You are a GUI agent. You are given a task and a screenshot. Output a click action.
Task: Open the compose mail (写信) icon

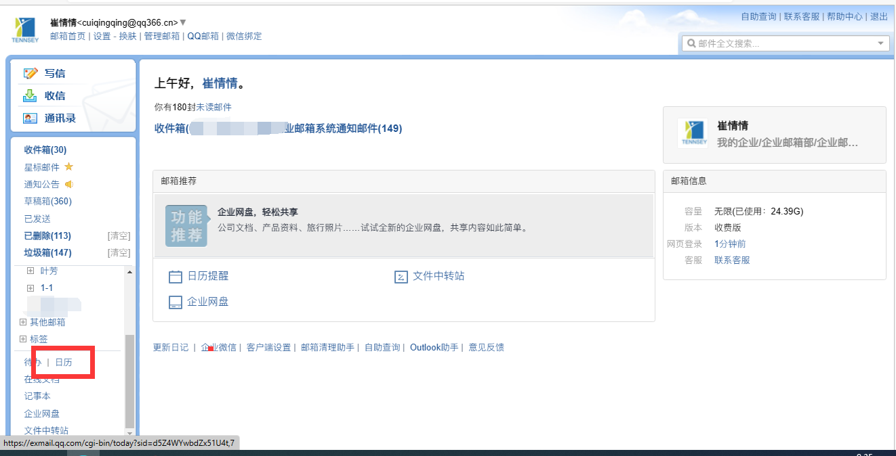pos(29,72)
